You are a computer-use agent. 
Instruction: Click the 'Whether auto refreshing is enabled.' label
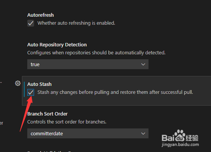pyautogui.click(x=76, y=23)
